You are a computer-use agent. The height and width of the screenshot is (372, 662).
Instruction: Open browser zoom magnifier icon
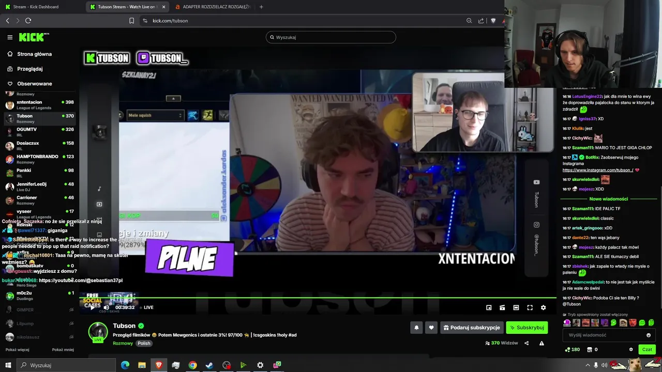469,21
